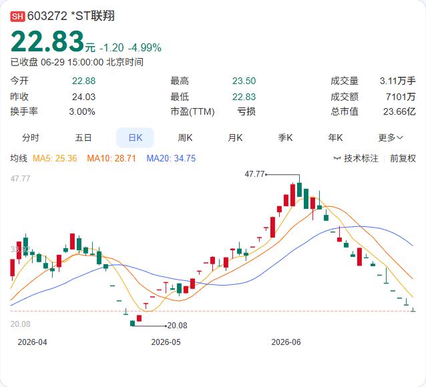Click the last candlestick on the chart

[x=413, y=310]
